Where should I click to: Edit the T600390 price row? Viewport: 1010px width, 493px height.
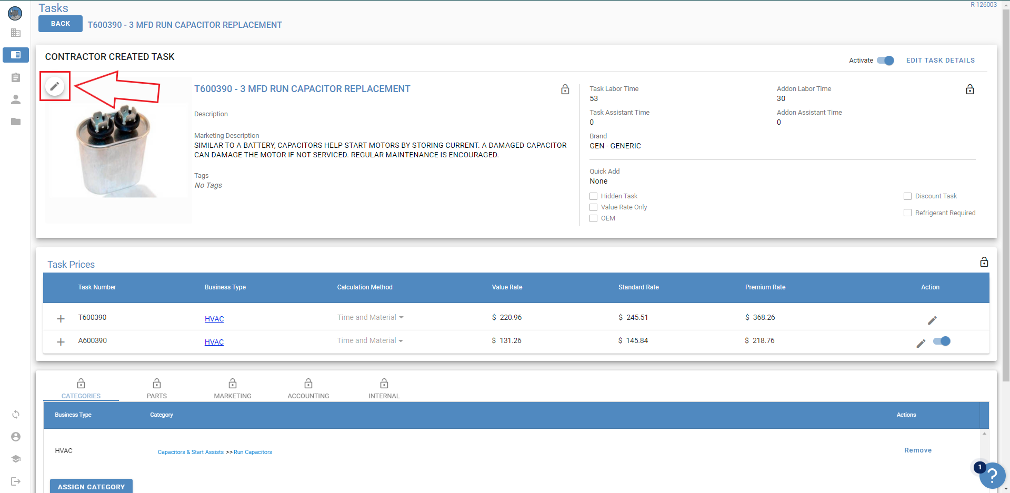point(932,320)
